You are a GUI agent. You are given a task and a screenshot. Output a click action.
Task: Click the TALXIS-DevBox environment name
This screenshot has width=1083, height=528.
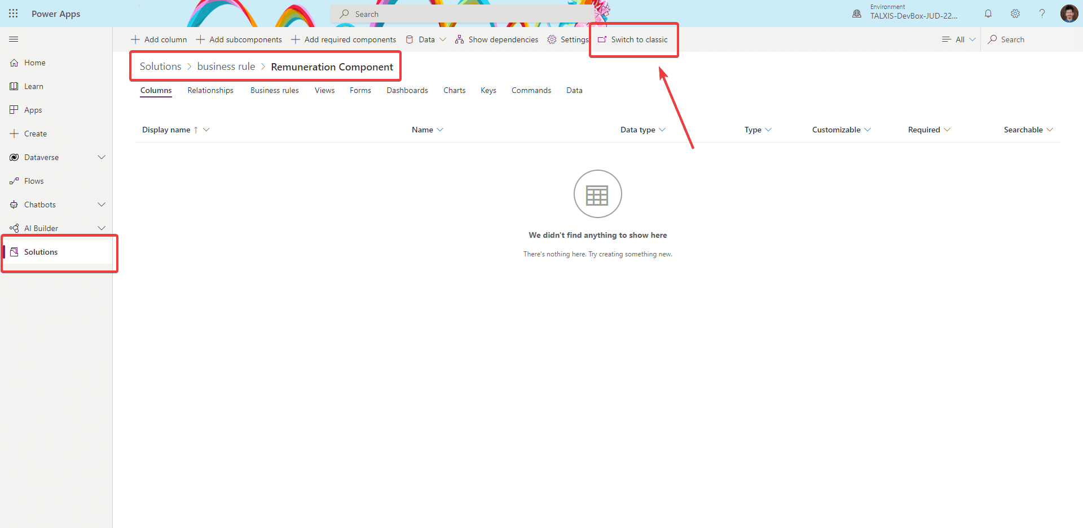tap(914, 16)
